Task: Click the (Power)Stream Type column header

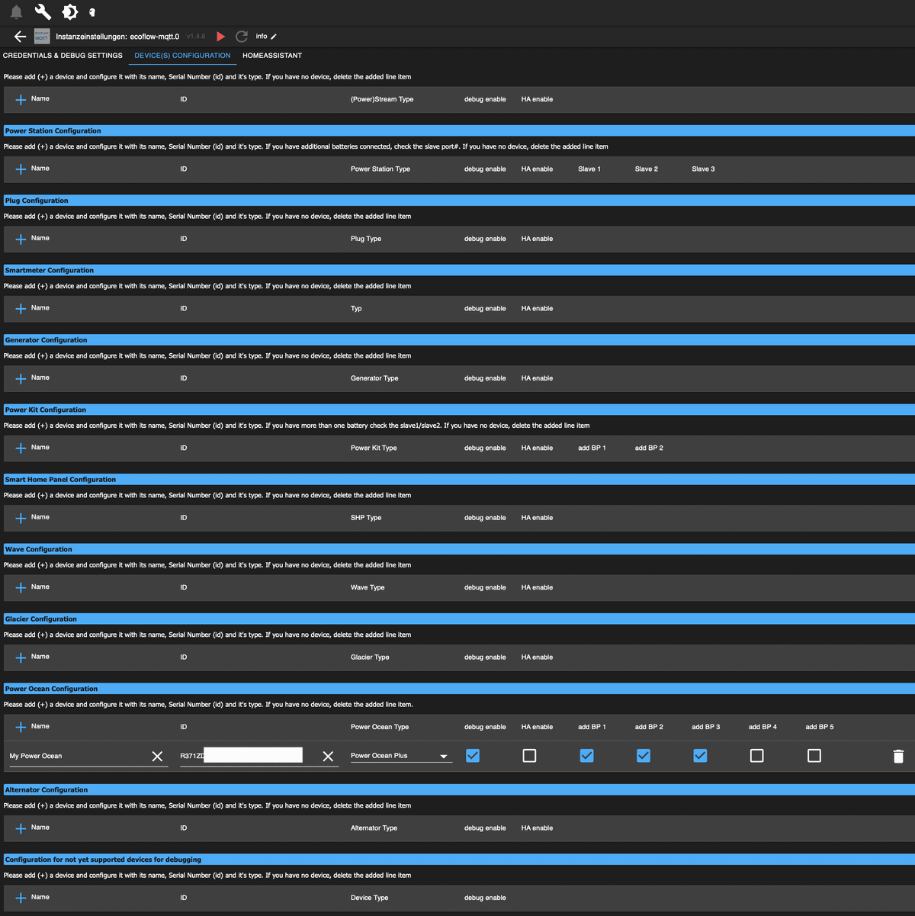Action: click(382, 99)
